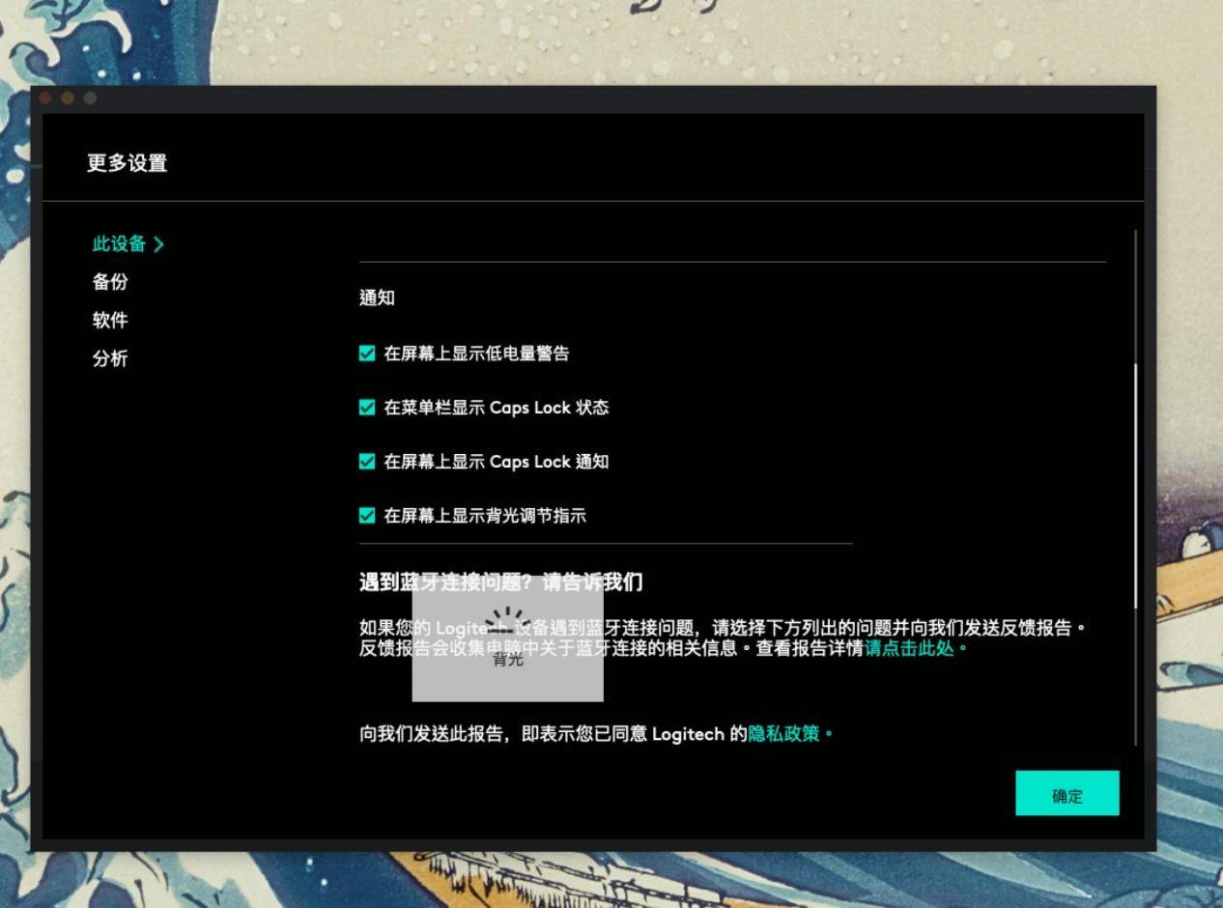The image size is (1223, 908).
Task: Click the 更多设置 title text
Action: coord(128,163)
